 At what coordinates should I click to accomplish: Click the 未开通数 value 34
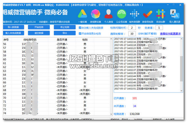tap(135, 106)
